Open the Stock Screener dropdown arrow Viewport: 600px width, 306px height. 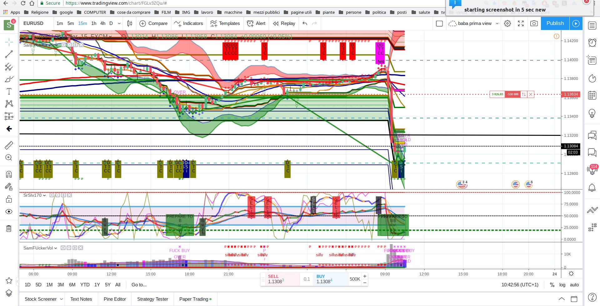(x=61, y=299)
